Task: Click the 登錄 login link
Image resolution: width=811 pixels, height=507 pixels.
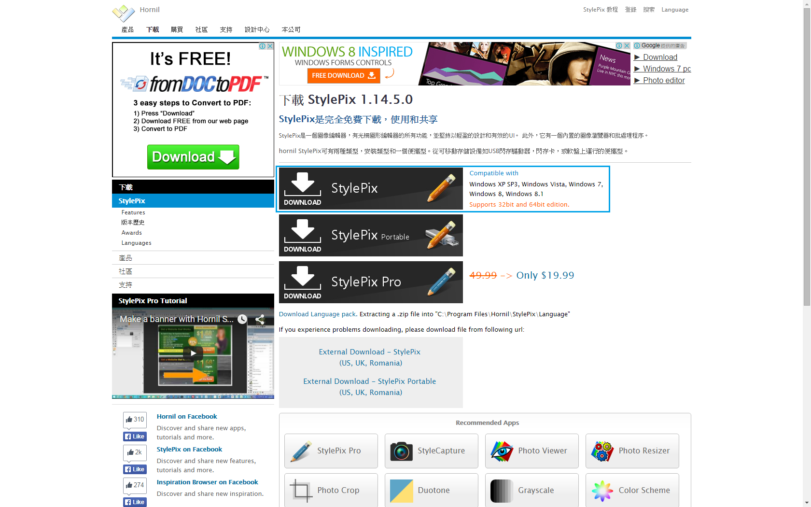Action: coord(630,10)
